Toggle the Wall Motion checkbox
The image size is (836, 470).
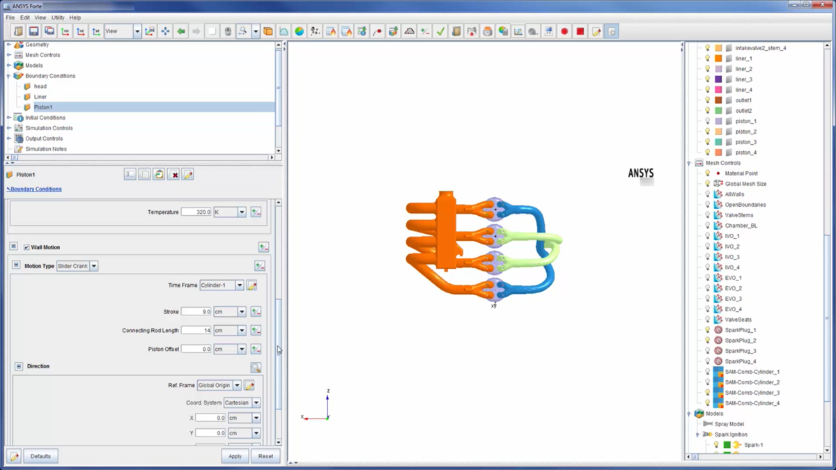(26, 247)
